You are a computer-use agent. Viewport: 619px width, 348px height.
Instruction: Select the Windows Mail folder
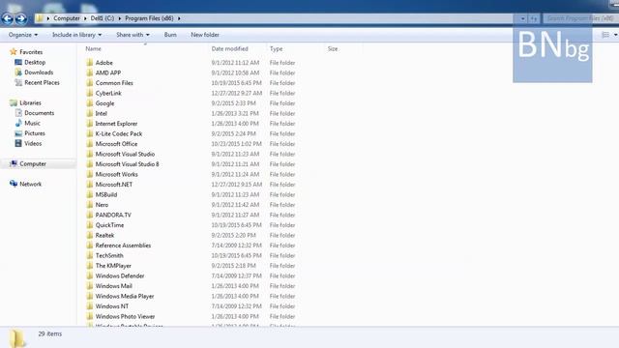(114, 286)
